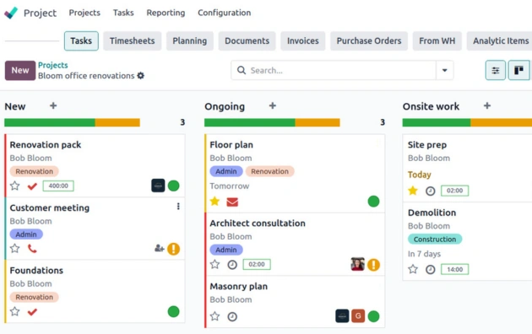Click clock activity icon on Masonry plan
532x334 pixels.
tap(232, 317)
